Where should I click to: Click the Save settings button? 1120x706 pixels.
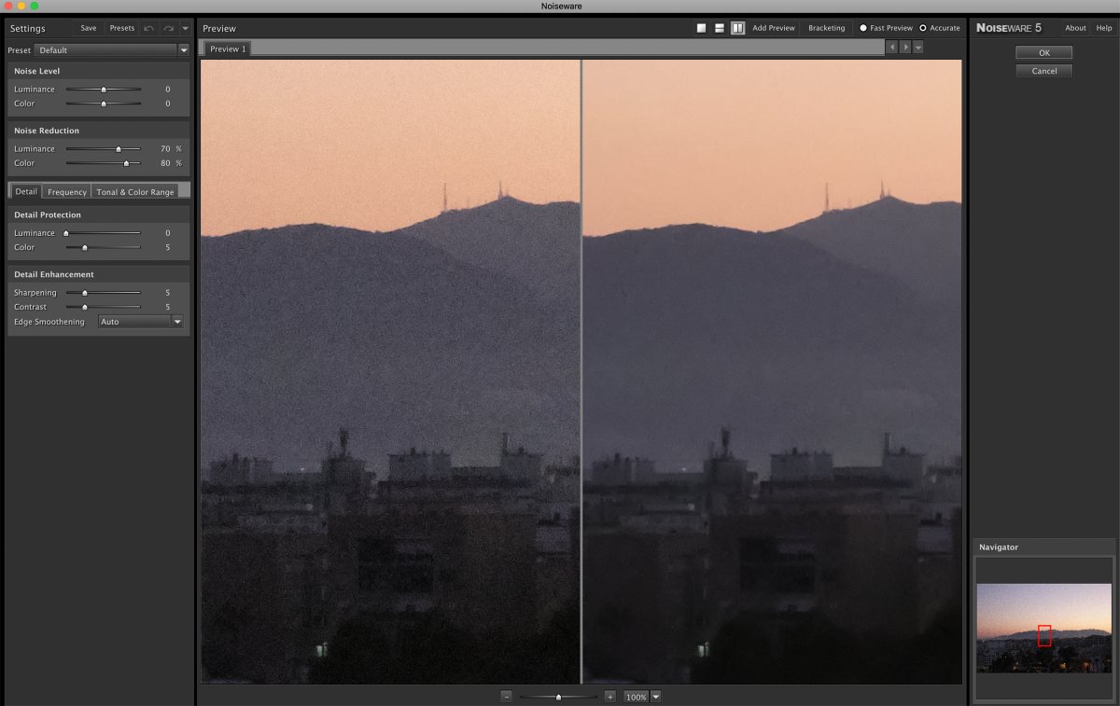click(89, 28)
